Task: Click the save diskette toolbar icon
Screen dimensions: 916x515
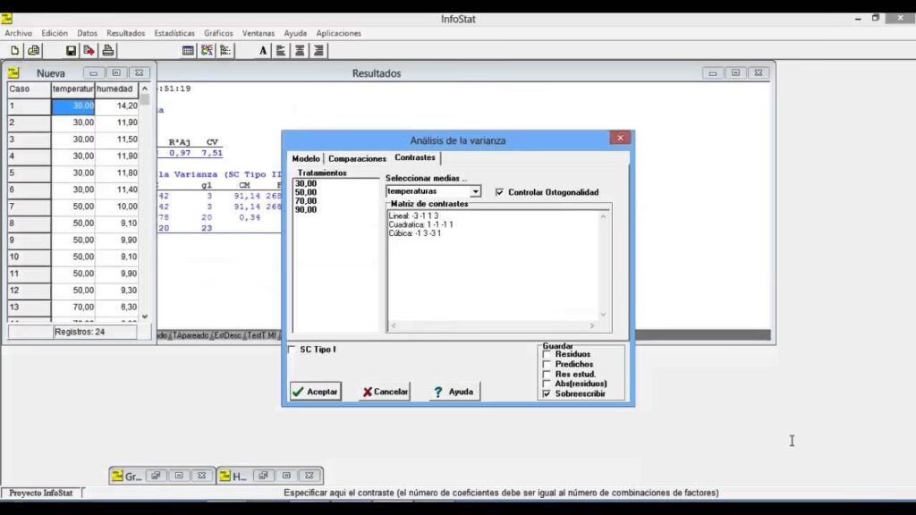Action: click(72, 51)
